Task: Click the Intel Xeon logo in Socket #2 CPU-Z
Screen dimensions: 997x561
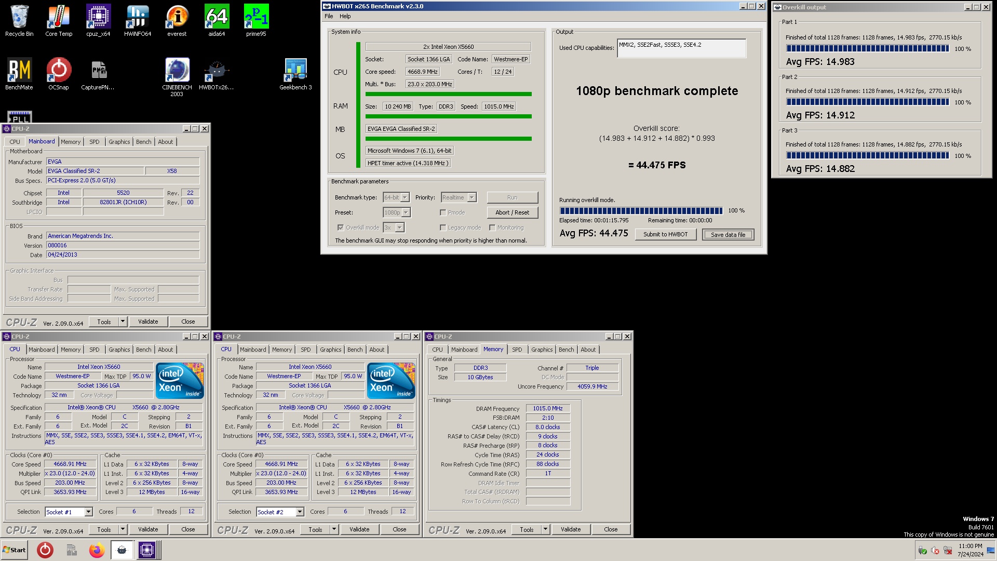Action: pyautogui.click(x=391, y=381)
